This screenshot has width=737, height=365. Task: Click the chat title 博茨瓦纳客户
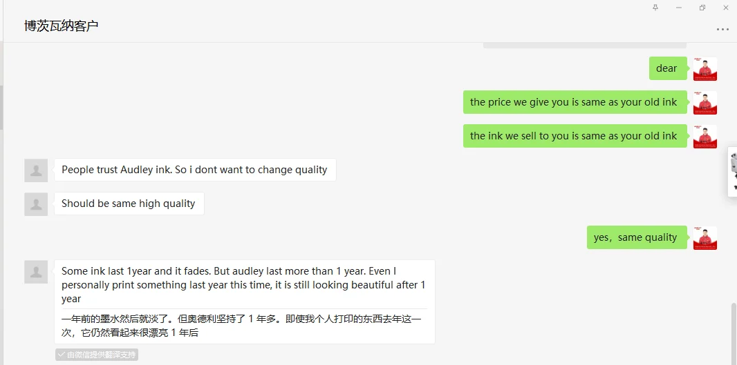[x=62, y=26]
